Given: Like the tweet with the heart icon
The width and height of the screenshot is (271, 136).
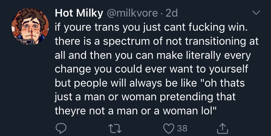Looking at the screenshot, I should click(x=168, y=128).
